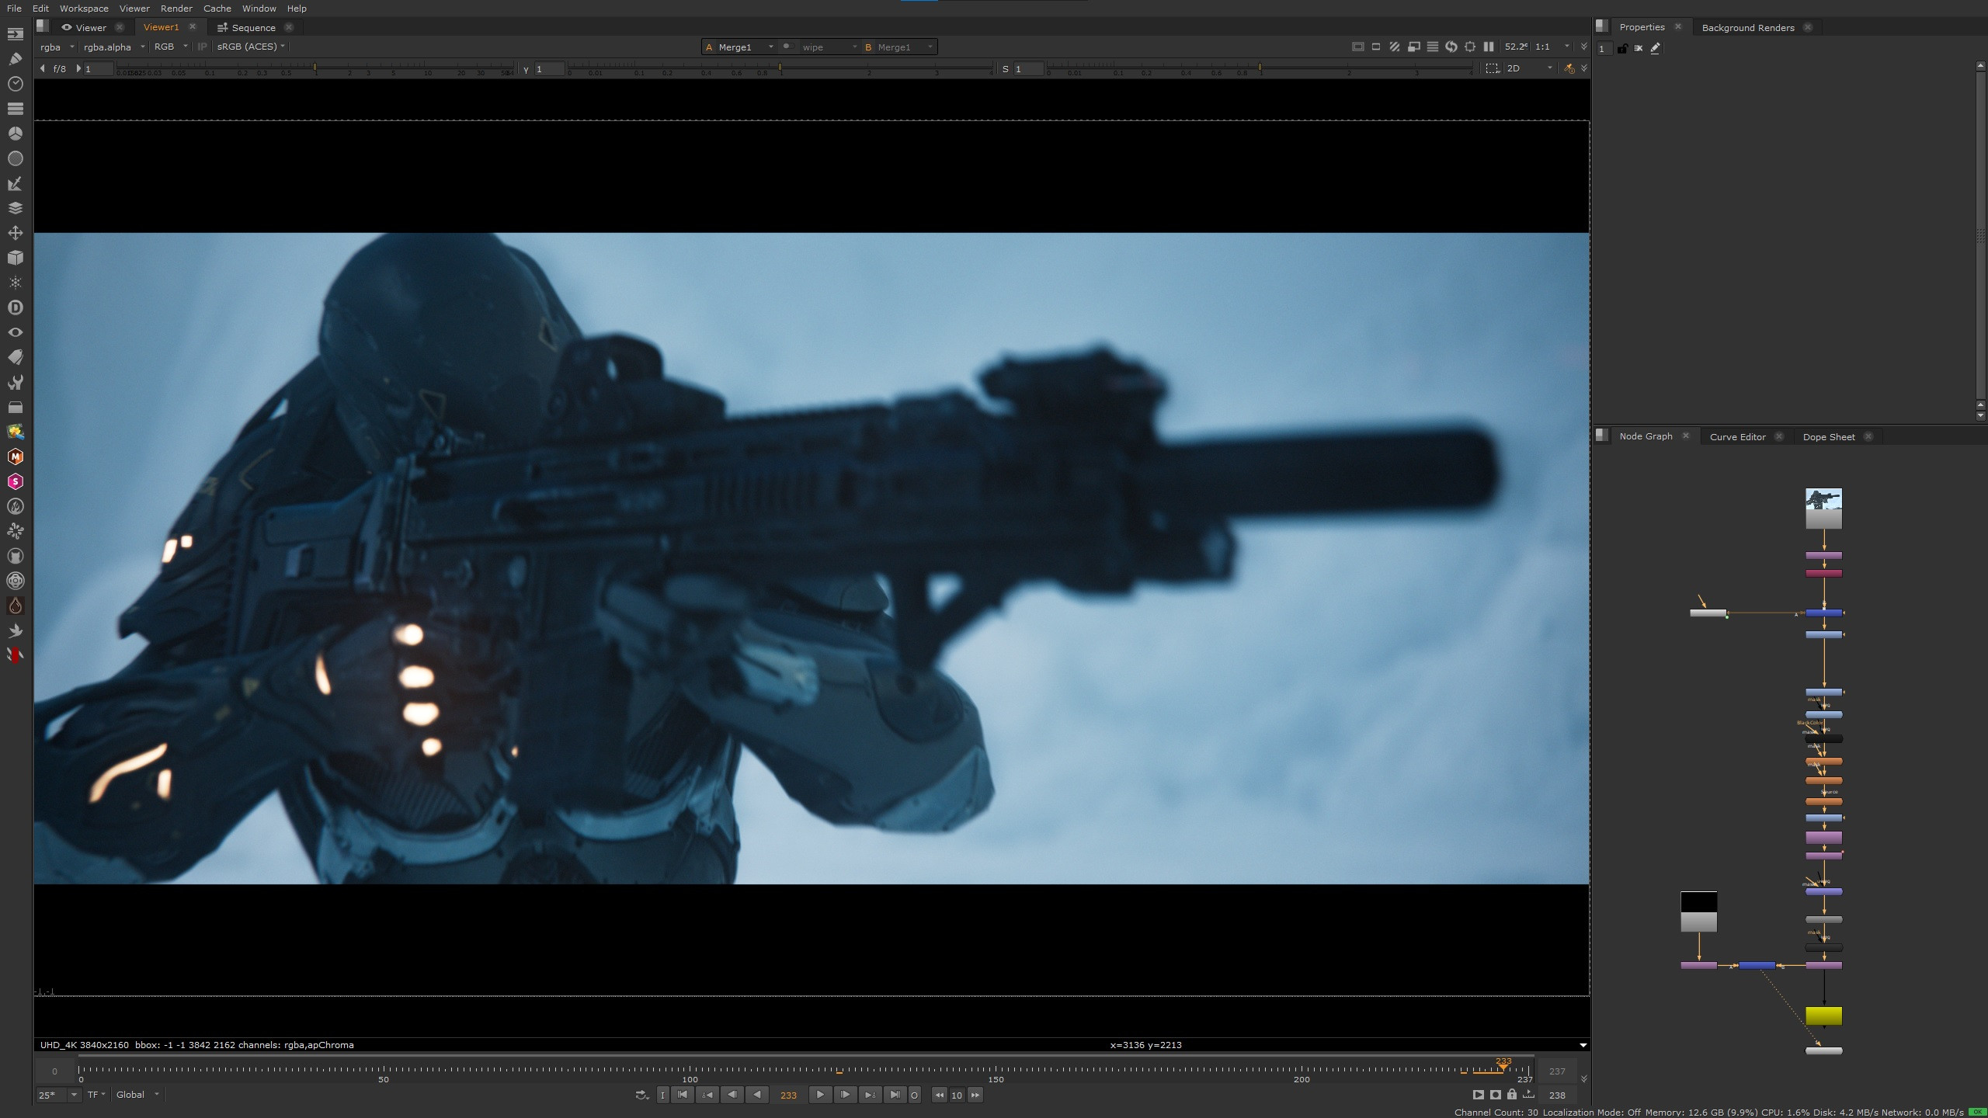Open the rgba layer dropdown
Image resolution: width=1988 pixels, height=1118 pixels.
[57, 47]
